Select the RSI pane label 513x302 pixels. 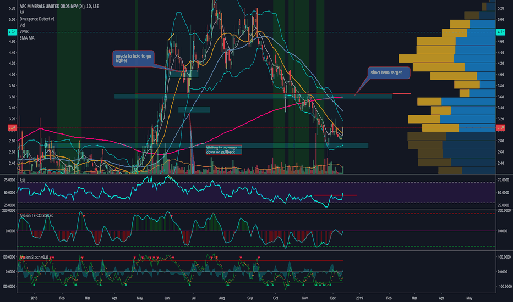(22, 181)
